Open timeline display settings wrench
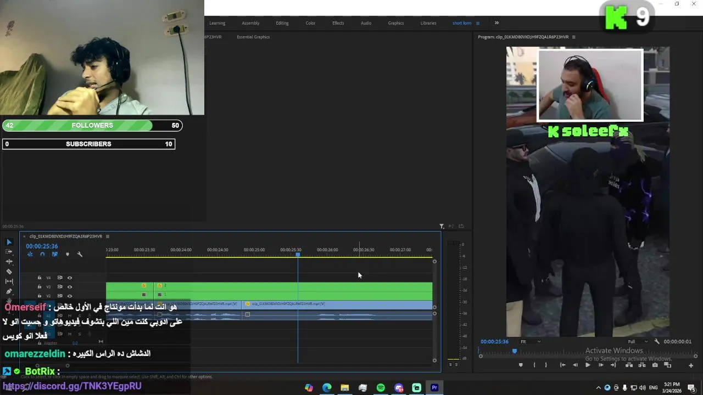Image resolution: width=703 pixels, height=395 pixels. point(80,254)
